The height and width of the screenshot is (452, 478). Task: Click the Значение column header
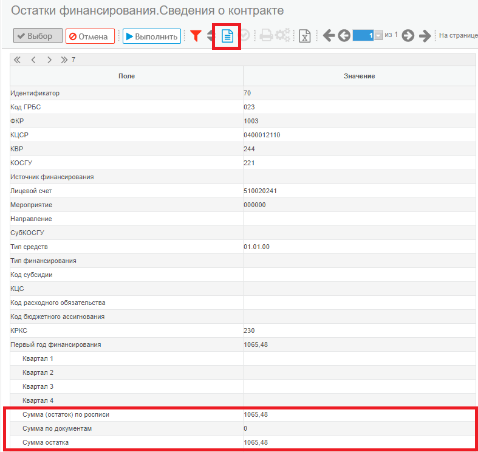pos(360,77)
